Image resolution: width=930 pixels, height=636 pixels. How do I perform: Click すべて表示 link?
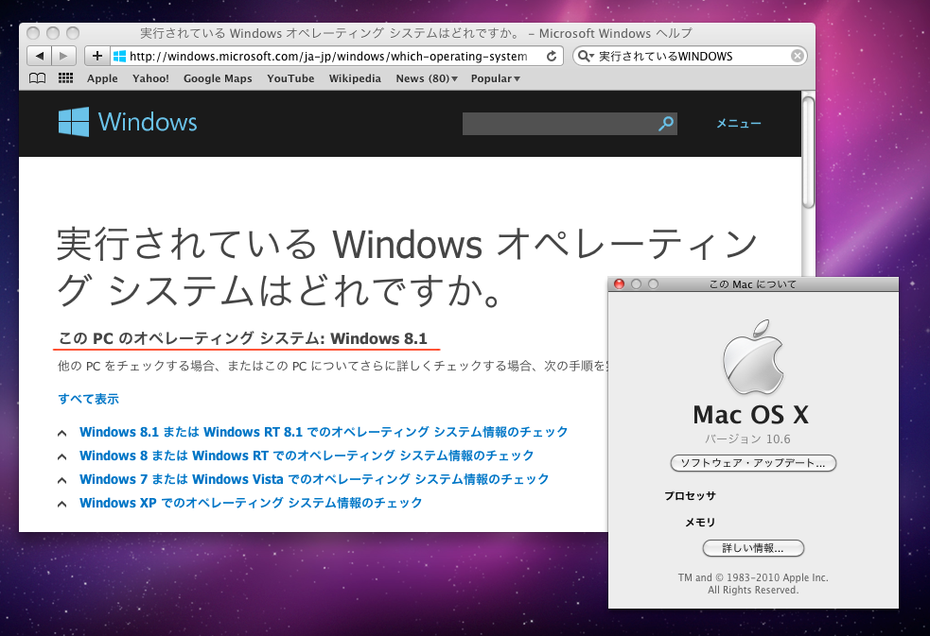pos(88,399)
